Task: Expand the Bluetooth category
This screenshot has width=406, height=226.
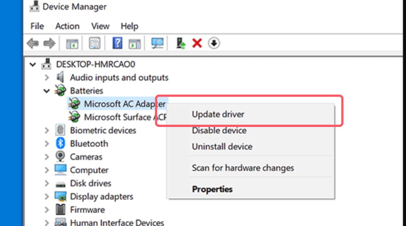Action: click(x=47, y=143)
